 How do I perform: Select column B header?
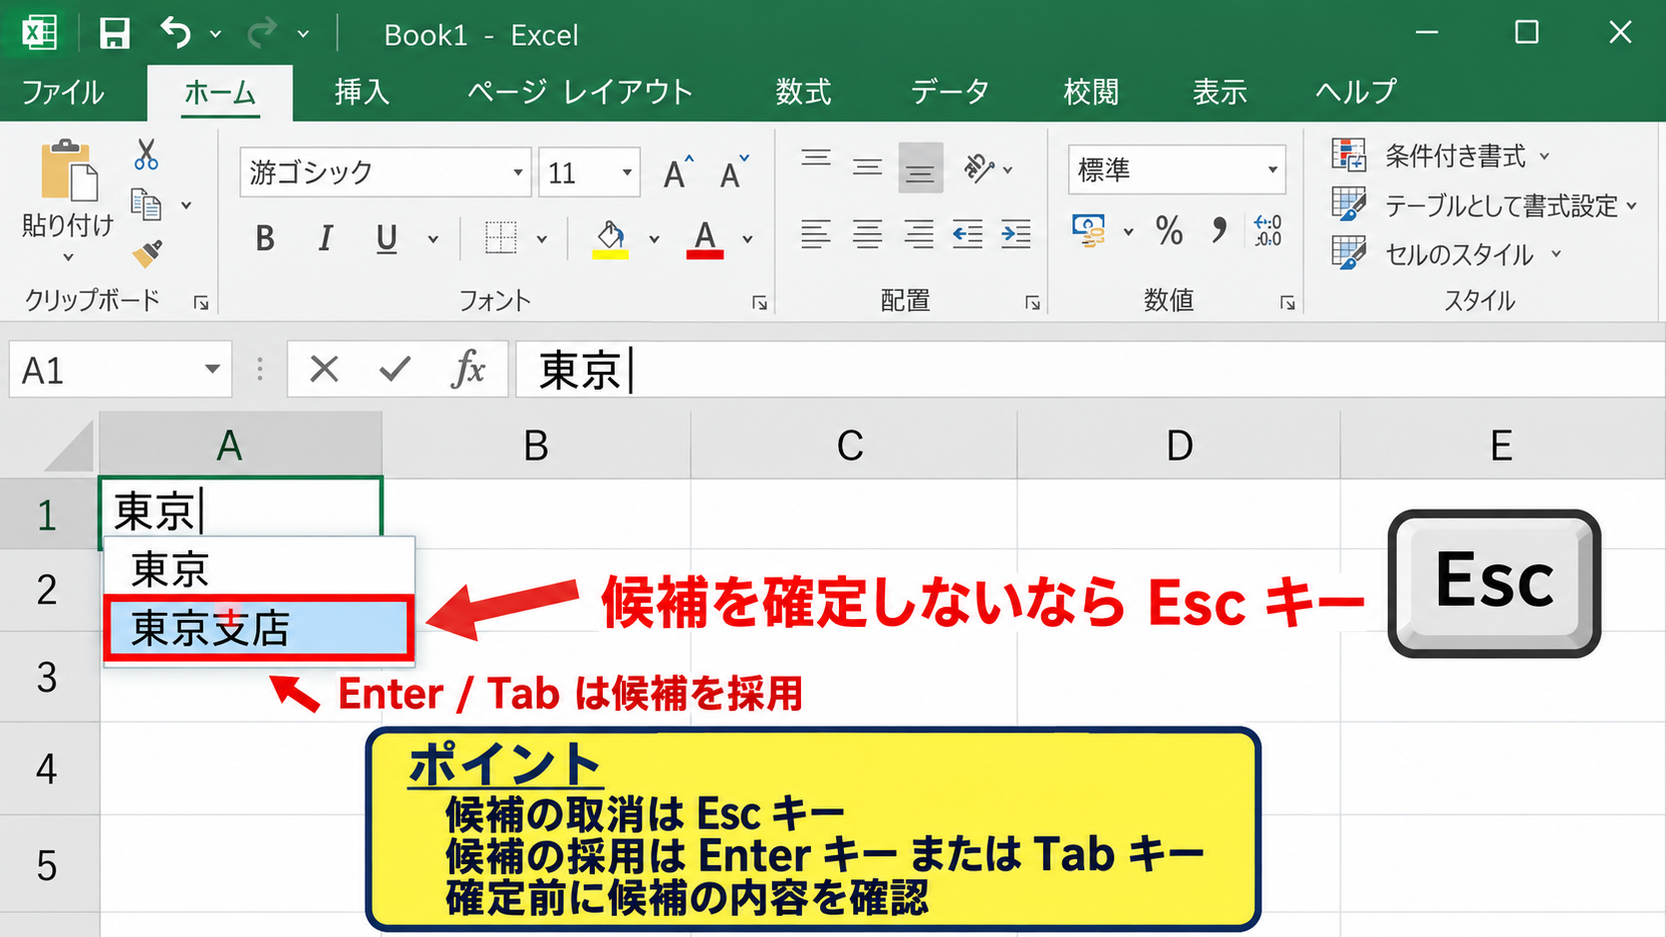click(x=536, y=446)
